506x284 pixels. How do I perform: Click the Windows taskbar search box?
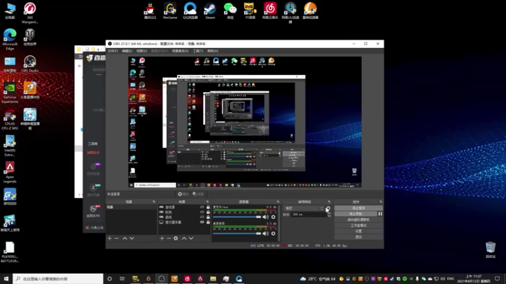click(x=58, y=279)
